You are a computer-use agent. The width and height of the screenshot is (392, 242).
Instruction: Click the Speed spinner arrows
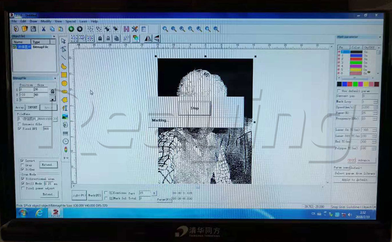375,107
